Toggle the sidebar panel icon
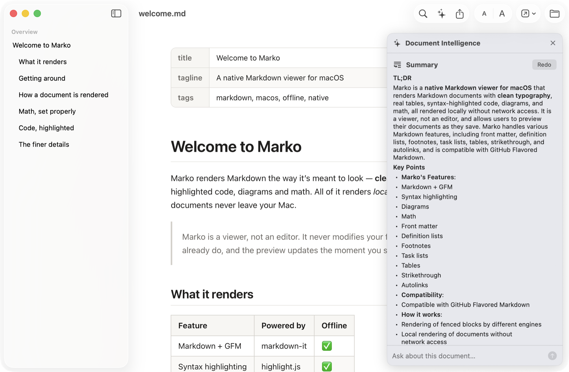The height and width of the screenshot is (372, 569). tap(116, 14)
